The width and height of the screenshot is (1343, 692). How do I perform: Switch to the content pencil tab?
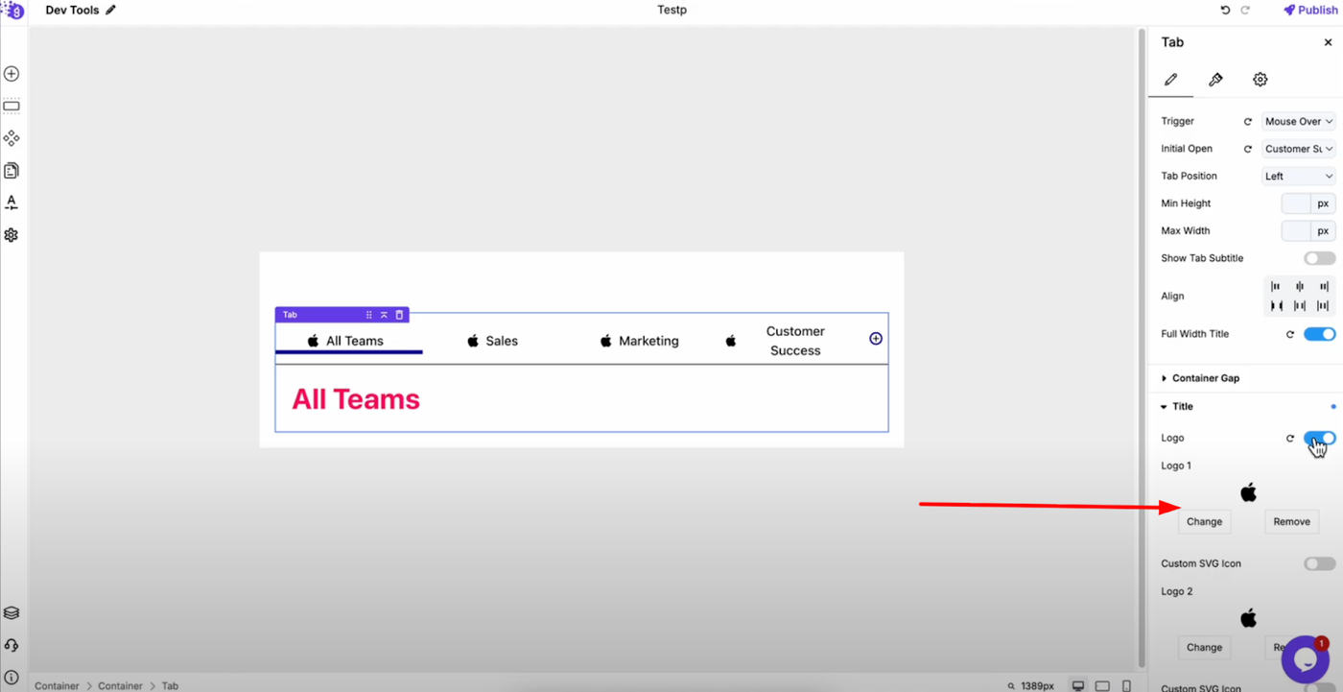[1171, 80]
